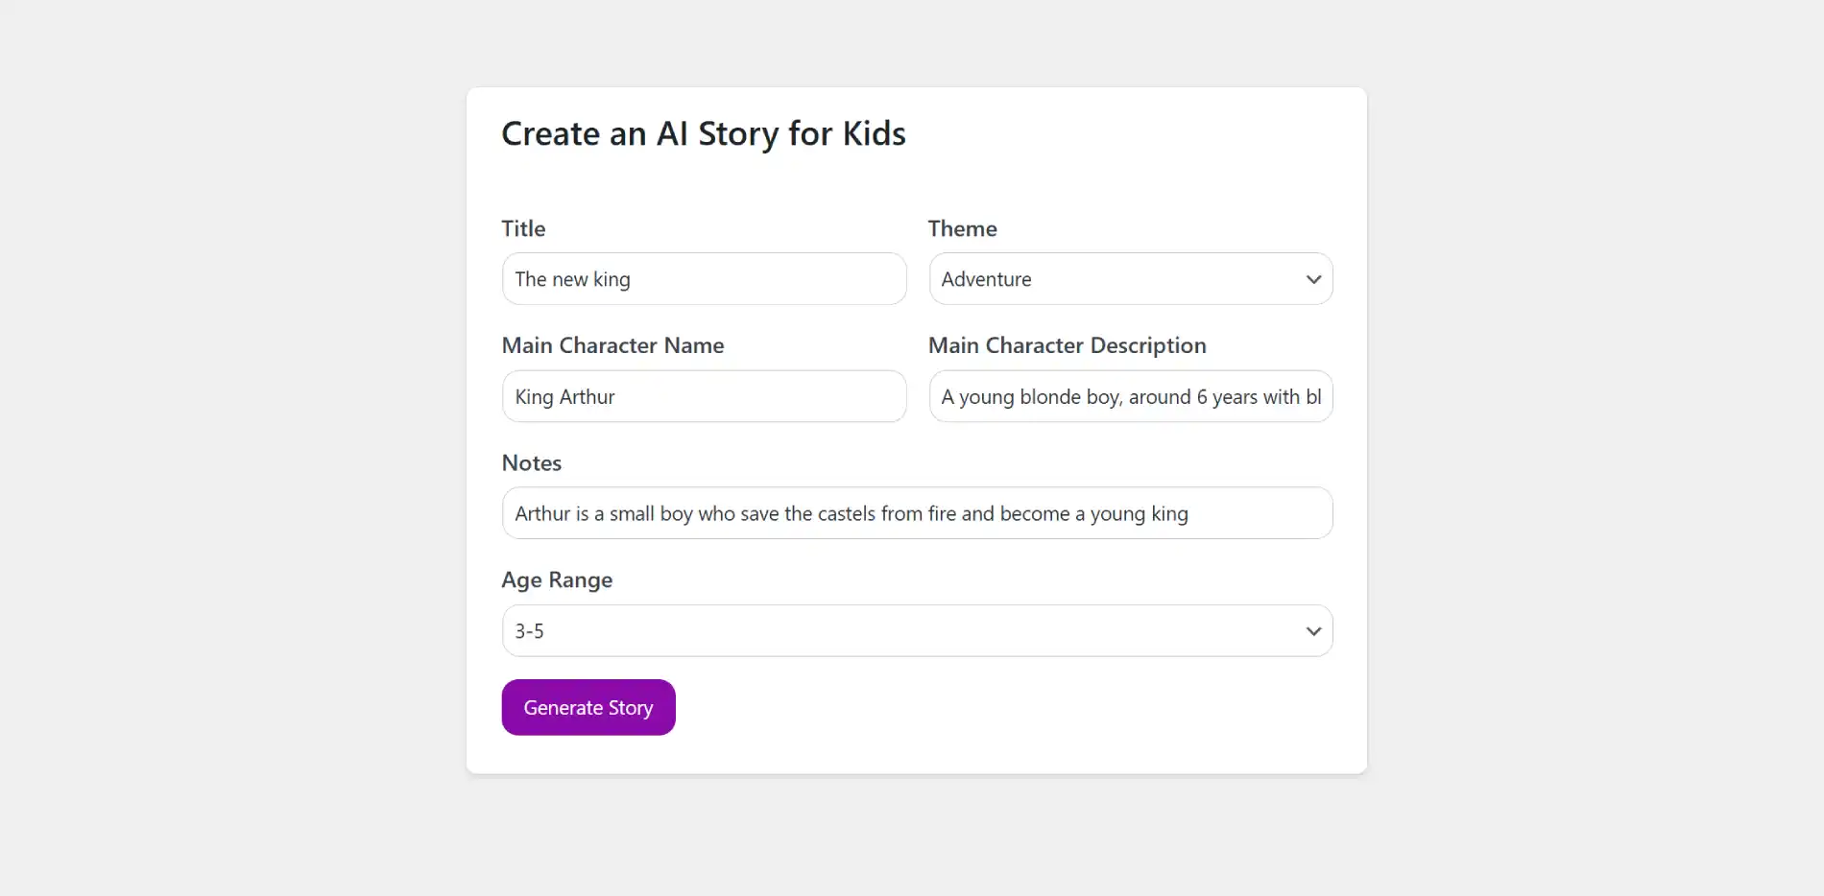Click the 'Create an AI Story for Kids' heading
The image size is (1824, 896).
(703, 134)
